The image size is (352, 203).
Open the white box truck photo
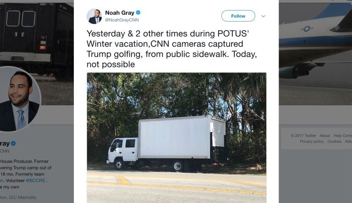coord(176,137)
